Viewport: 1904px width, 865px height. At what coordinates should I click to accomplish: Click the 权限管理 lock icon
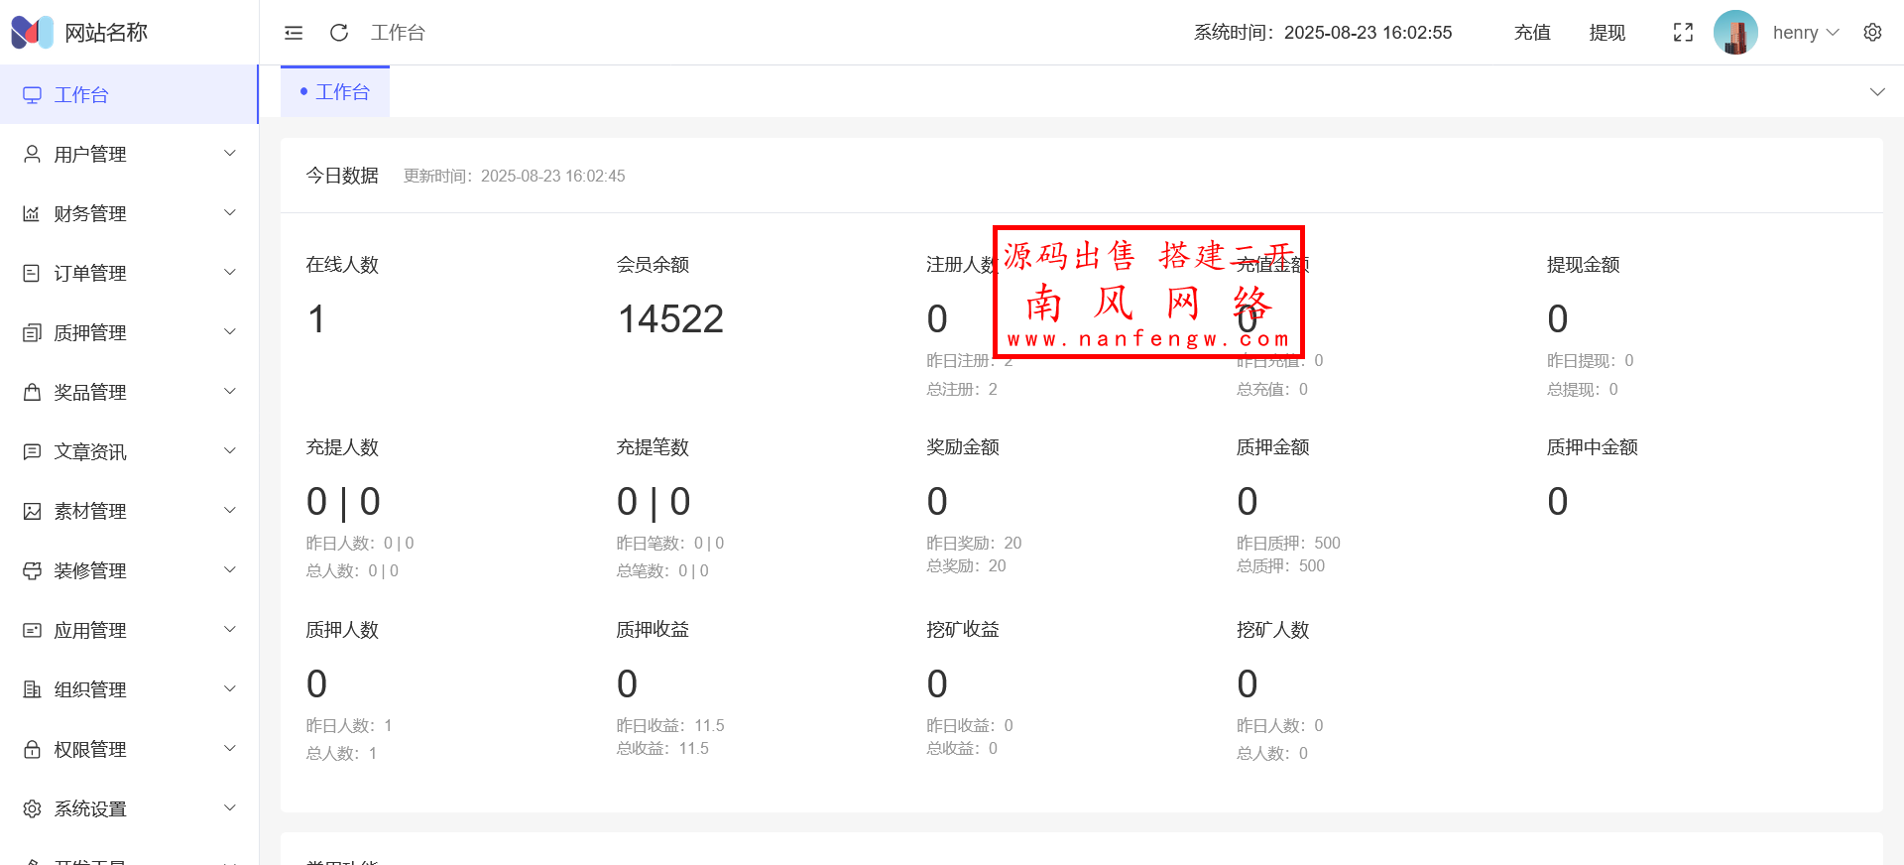click(32, 749)
